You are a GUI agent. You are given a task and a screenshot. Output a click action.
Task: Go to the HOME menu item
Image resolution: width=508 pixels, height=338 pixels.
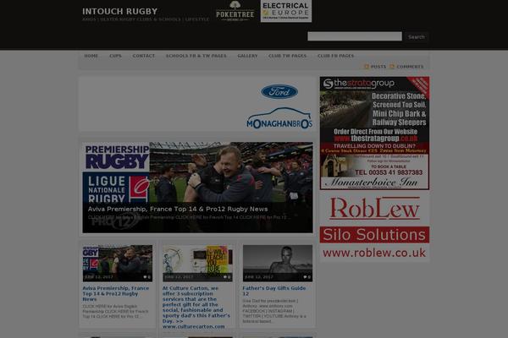pos(91,56)
